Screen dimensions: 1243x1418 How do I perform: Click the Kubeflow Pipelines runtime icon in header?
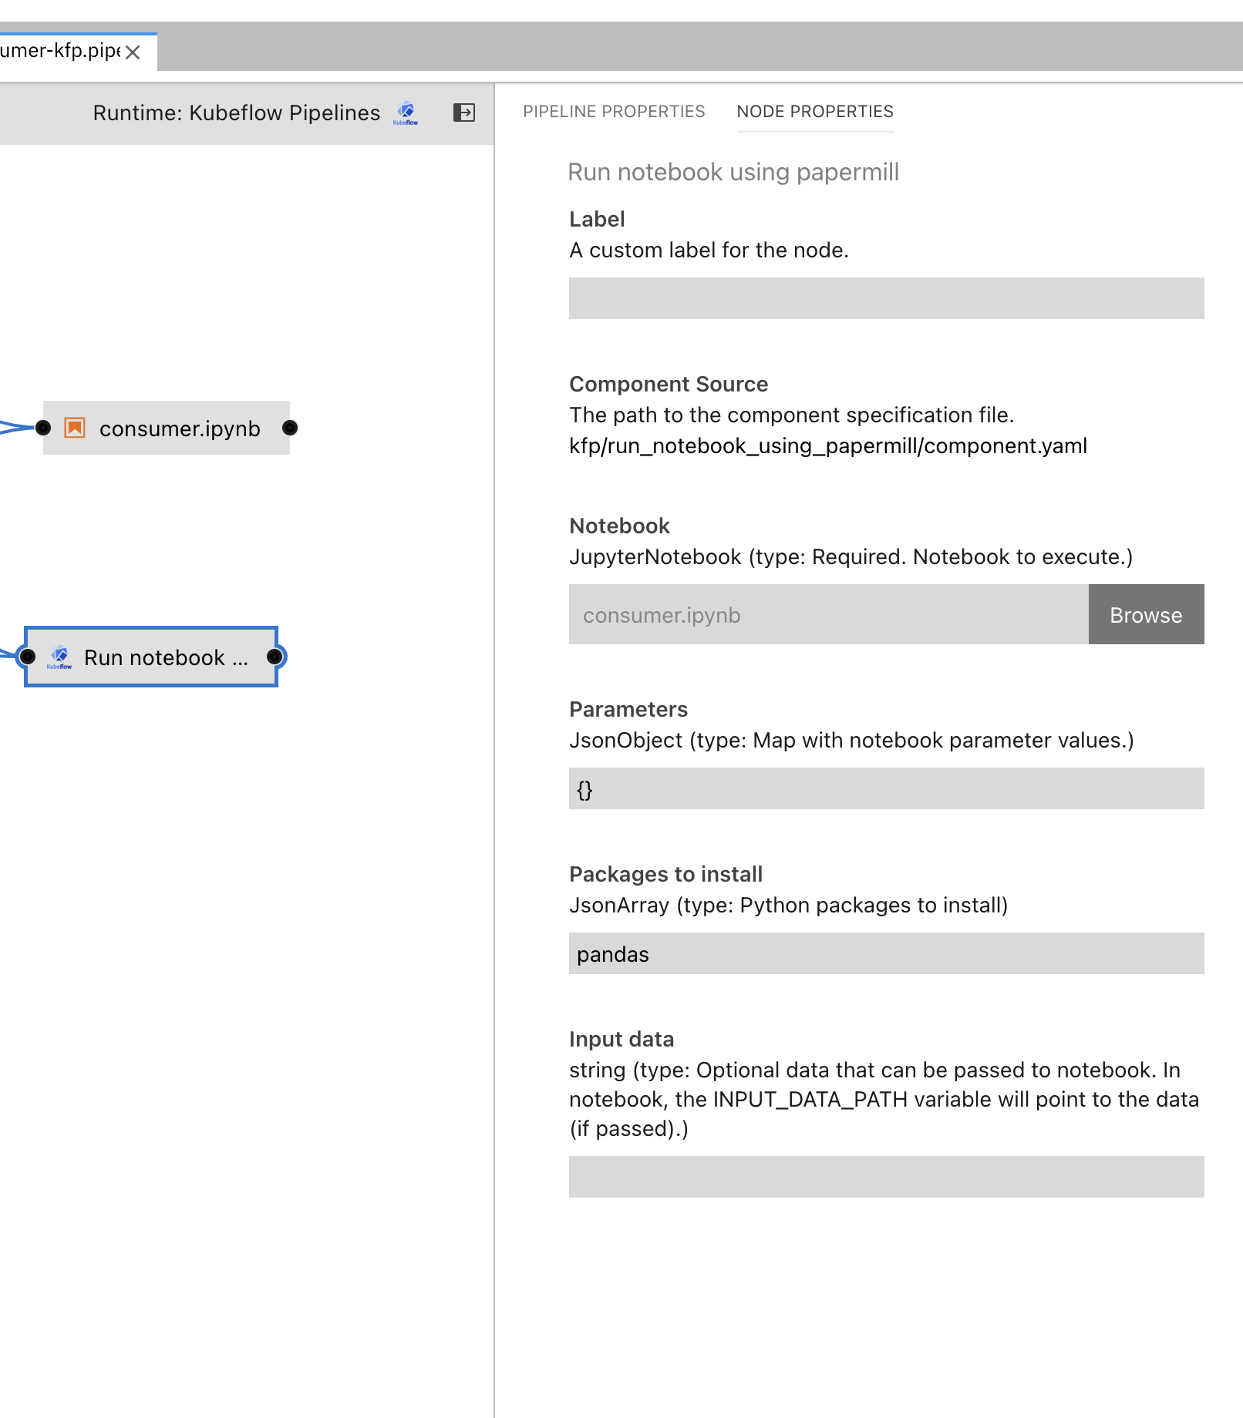[x=405, y=113]
